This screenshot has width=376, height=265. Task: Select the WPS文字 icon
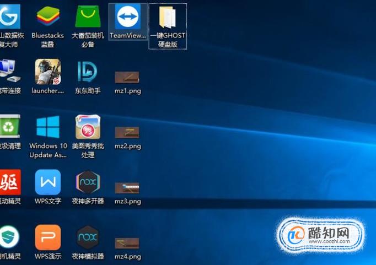coord(48,182)
